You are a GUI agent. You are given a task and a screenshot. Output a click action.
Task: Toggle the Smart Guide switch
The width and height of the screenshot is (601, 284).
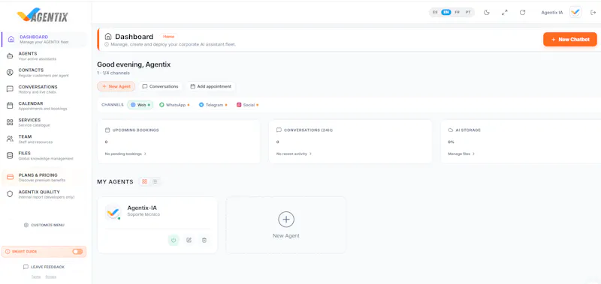click(x=77, y=252)
